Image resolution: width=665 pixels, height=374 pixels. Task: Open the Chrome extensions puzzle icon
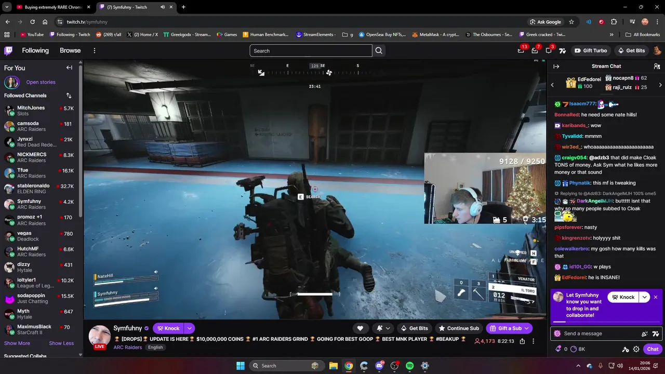coord(614,22)
